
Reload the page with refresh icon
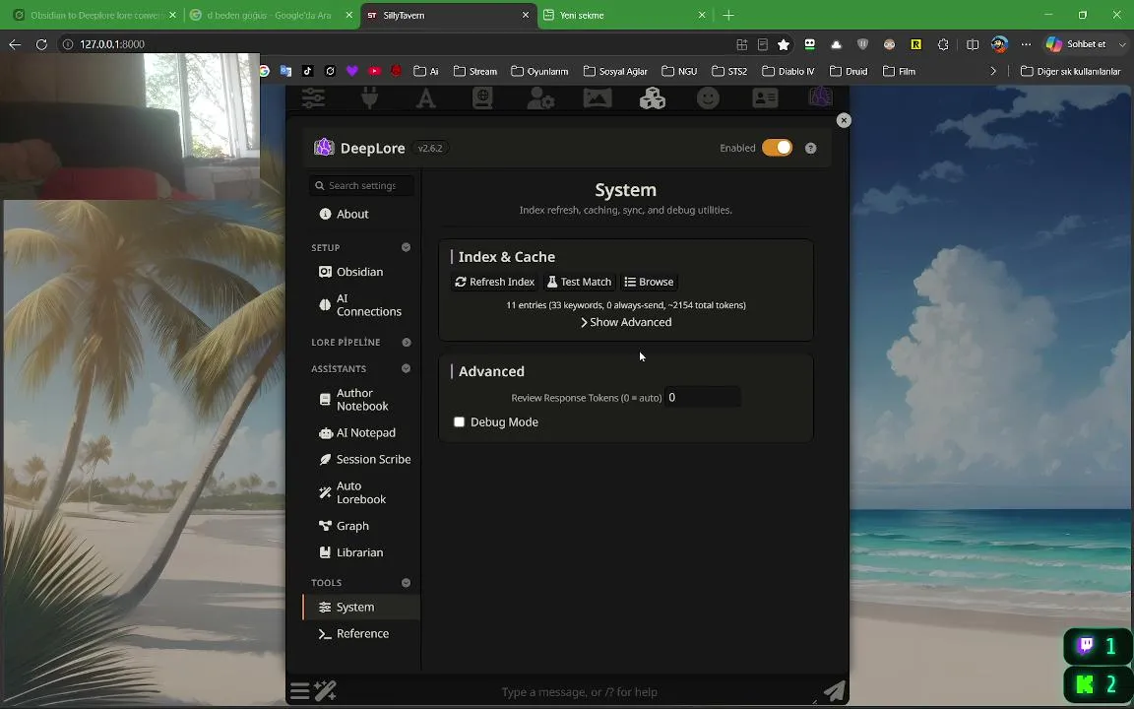pyautogui.click(x=42, y=44)
